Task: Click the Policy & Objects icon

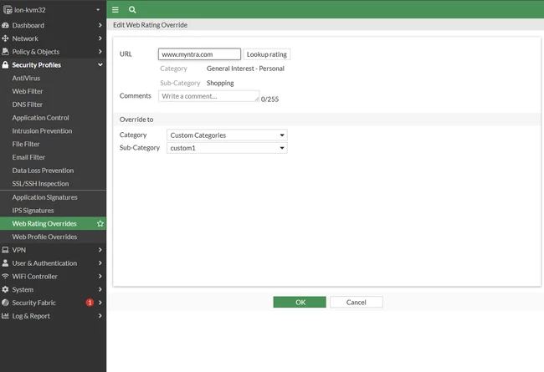Action: point(5,52)
